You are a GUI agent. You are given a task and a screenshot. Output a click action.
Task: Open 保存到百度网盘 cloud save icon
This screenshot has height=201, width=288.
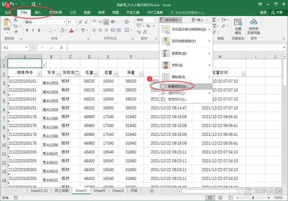click(253, 27)
